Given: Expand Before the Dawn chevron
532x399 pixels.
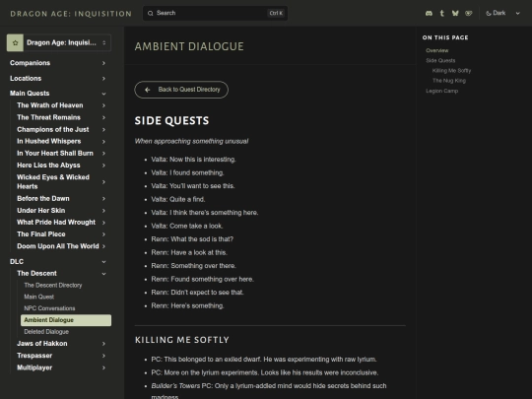Looking at the screenshot, I should click(103, 198).
